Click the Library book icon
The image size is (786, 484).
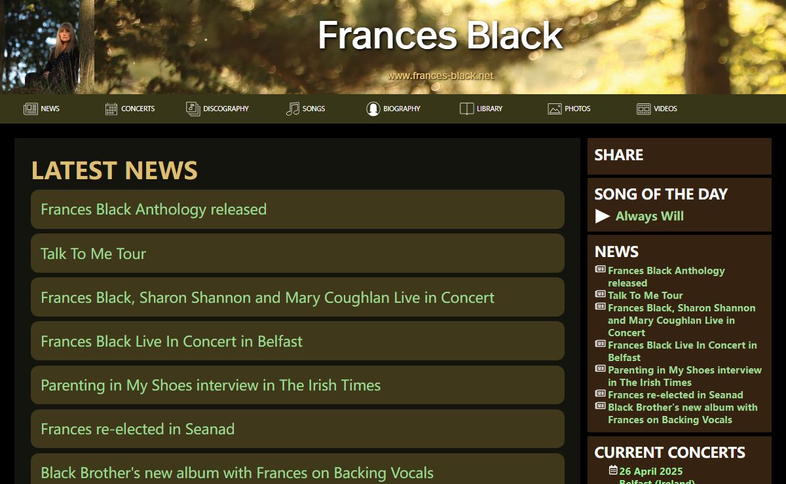click(x=466, y=109)
